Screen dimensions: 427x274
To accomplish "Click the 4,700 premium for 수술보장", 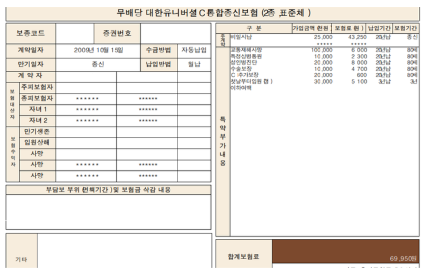I will pos(359,69).
